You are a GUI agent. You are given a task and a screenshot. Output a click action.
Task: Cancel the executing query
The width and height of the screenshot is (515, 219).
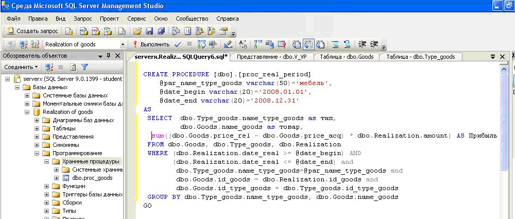[190, 44]
